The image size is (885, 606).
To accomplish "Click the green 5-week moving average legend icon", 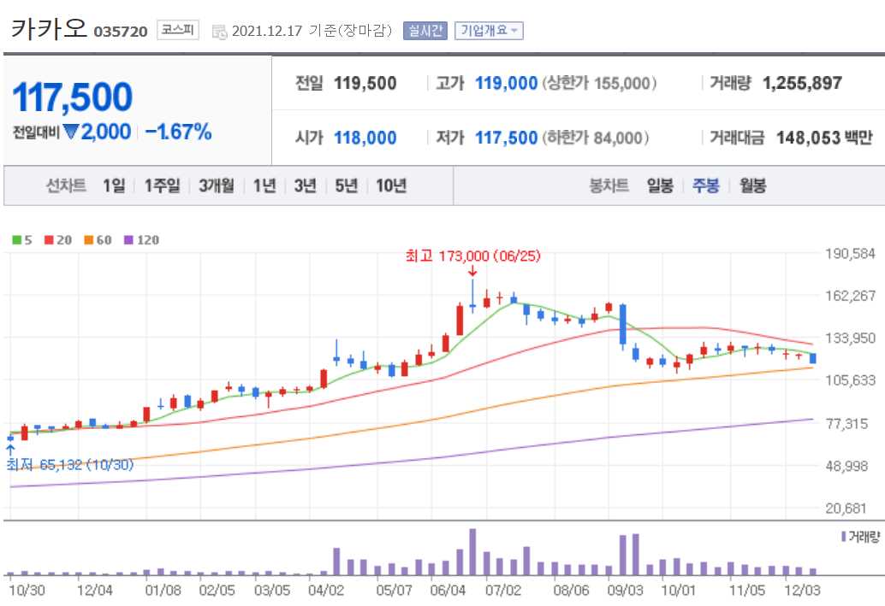I will 16,239.
